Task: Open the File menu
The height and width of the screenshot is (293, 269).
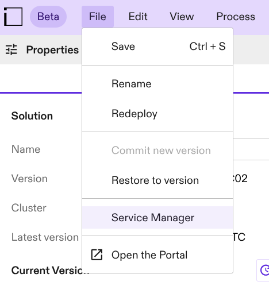Action: pyautogui.click(x=98, y=17)
